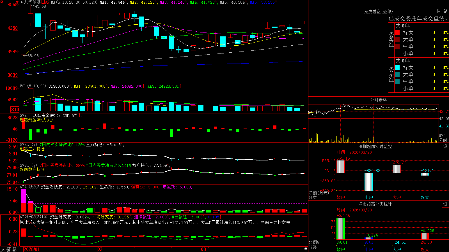Click the 龙虎看盘(逐单) panel title
Viewport: 449px width, 252px height.
click(x=379, y=11)
